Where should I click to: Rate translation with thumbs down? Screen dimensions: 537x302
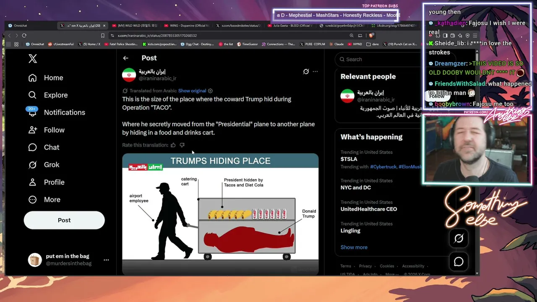[x=182, y=145]
